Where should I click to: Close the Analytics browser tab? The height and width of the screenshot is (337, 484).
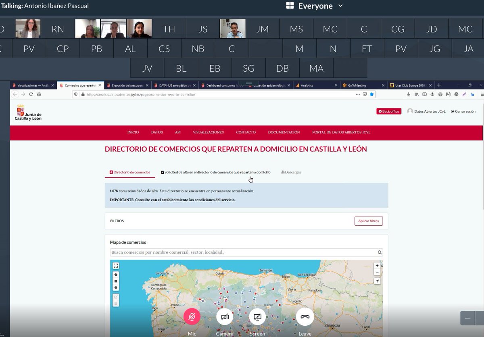pyautogui.click(x=336, y=85)
